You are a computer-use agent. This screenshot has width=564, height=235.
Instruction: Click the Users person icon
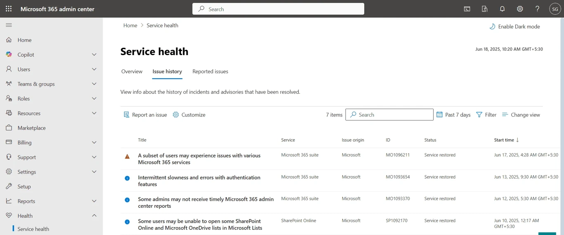click(9, 69)
